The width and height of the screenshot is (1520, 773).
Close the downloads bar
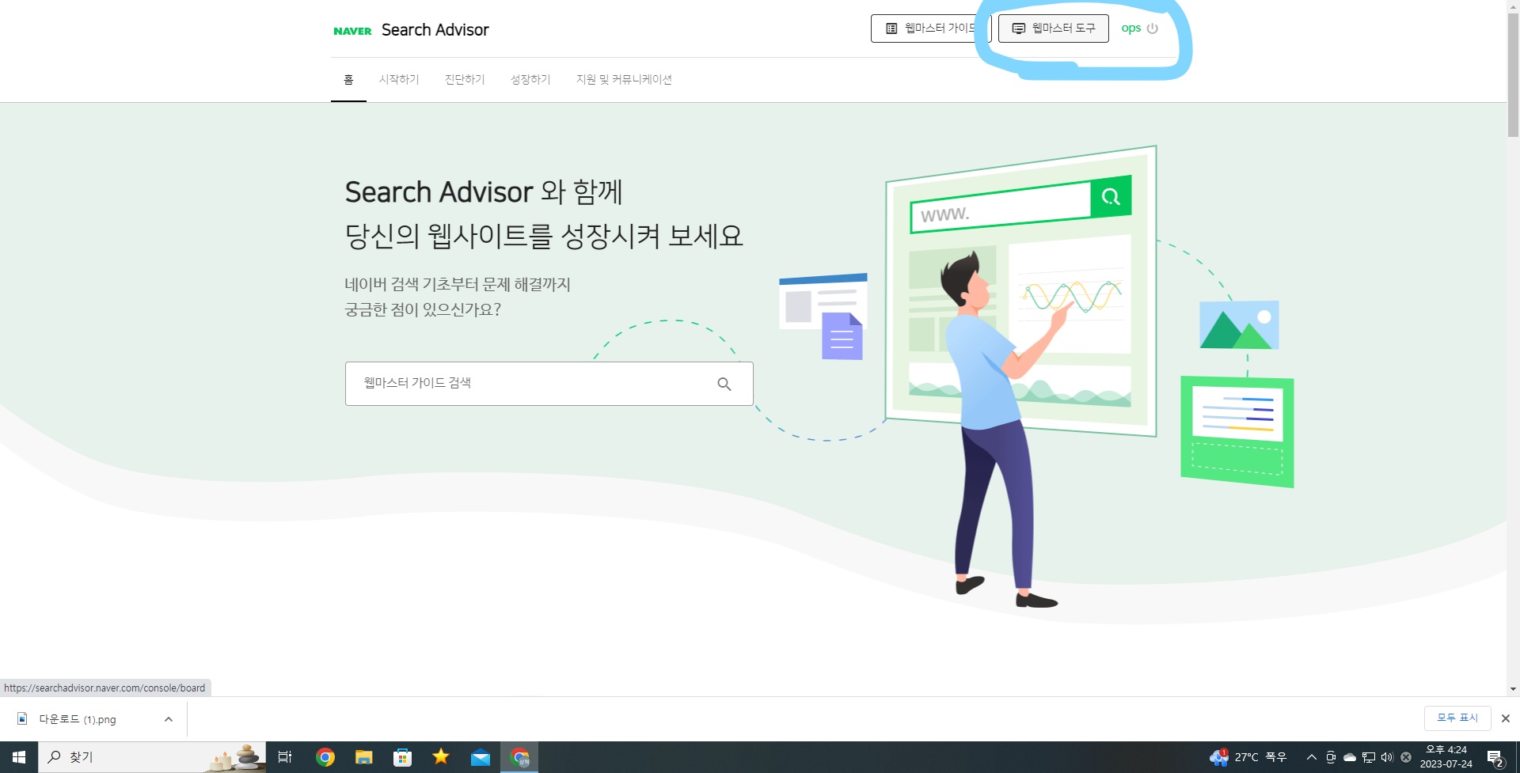click(1506, 718)
